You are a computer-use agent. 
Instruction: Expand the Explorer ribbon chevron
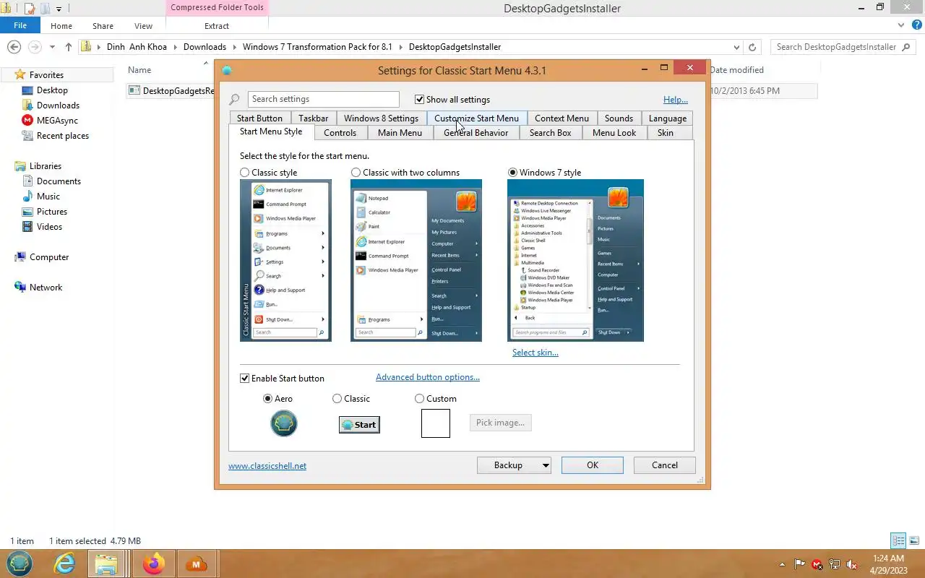[x=900, y=25]
